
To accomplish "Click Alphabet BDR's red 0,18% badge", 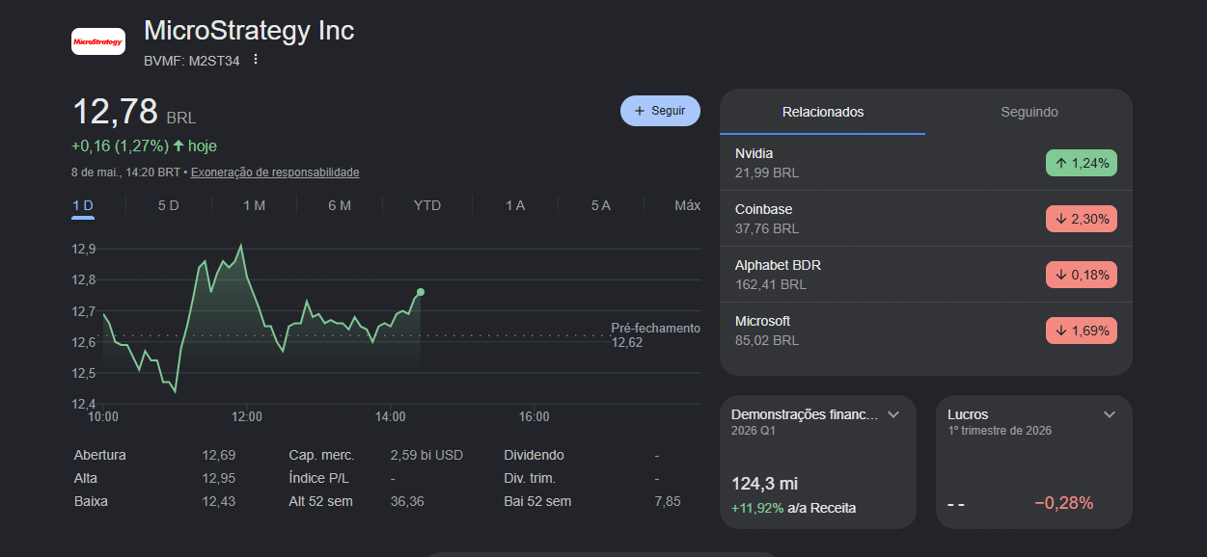I will coord(1082,275).
